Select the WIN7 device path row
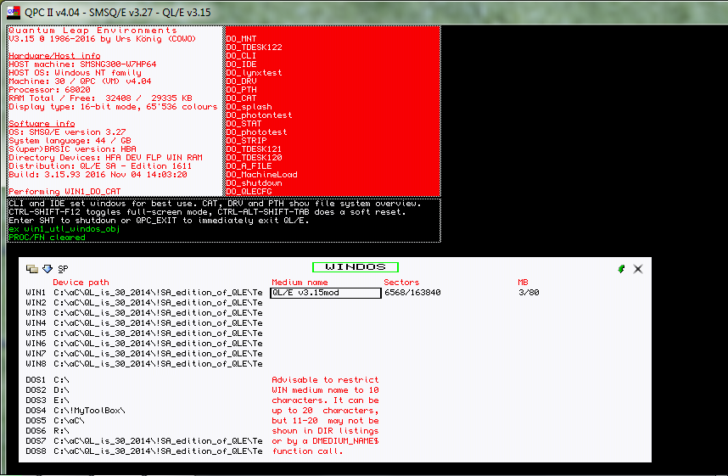Image resolution: width=728 pixels, height=476 pixels. tap(144, 354)
